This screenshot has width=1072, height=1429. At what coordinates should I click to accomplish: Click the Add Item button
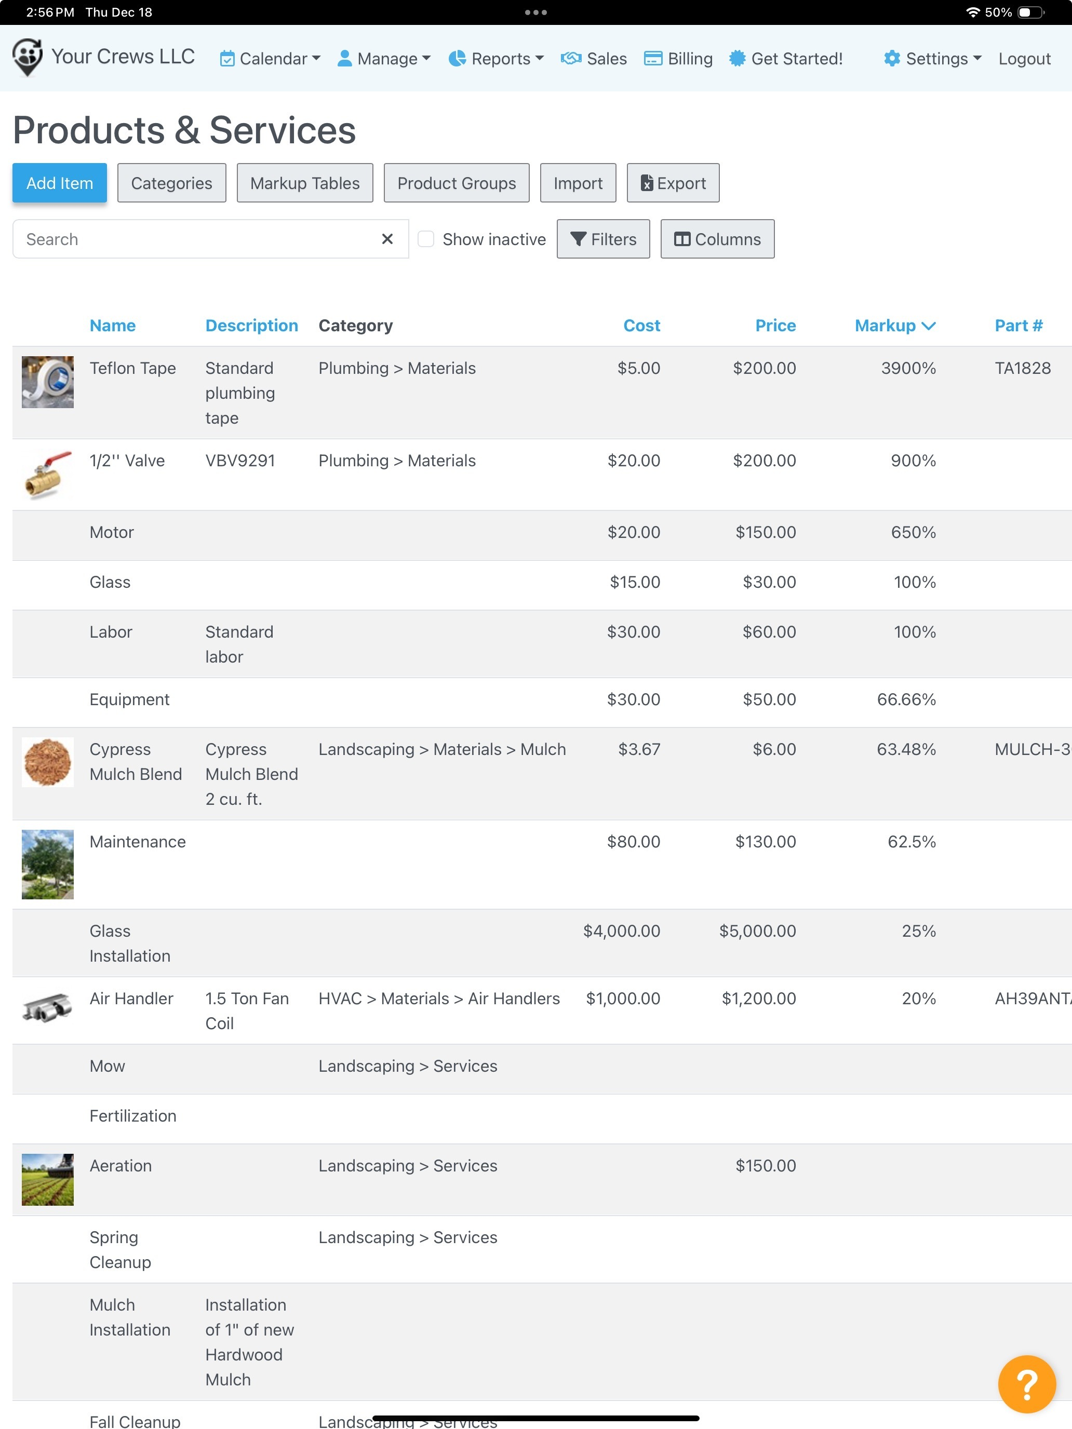59,183
